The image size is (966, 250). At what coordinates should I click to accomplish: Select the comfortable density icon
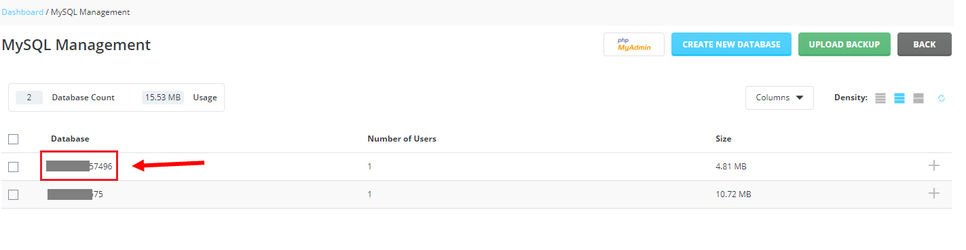[918, 98]
